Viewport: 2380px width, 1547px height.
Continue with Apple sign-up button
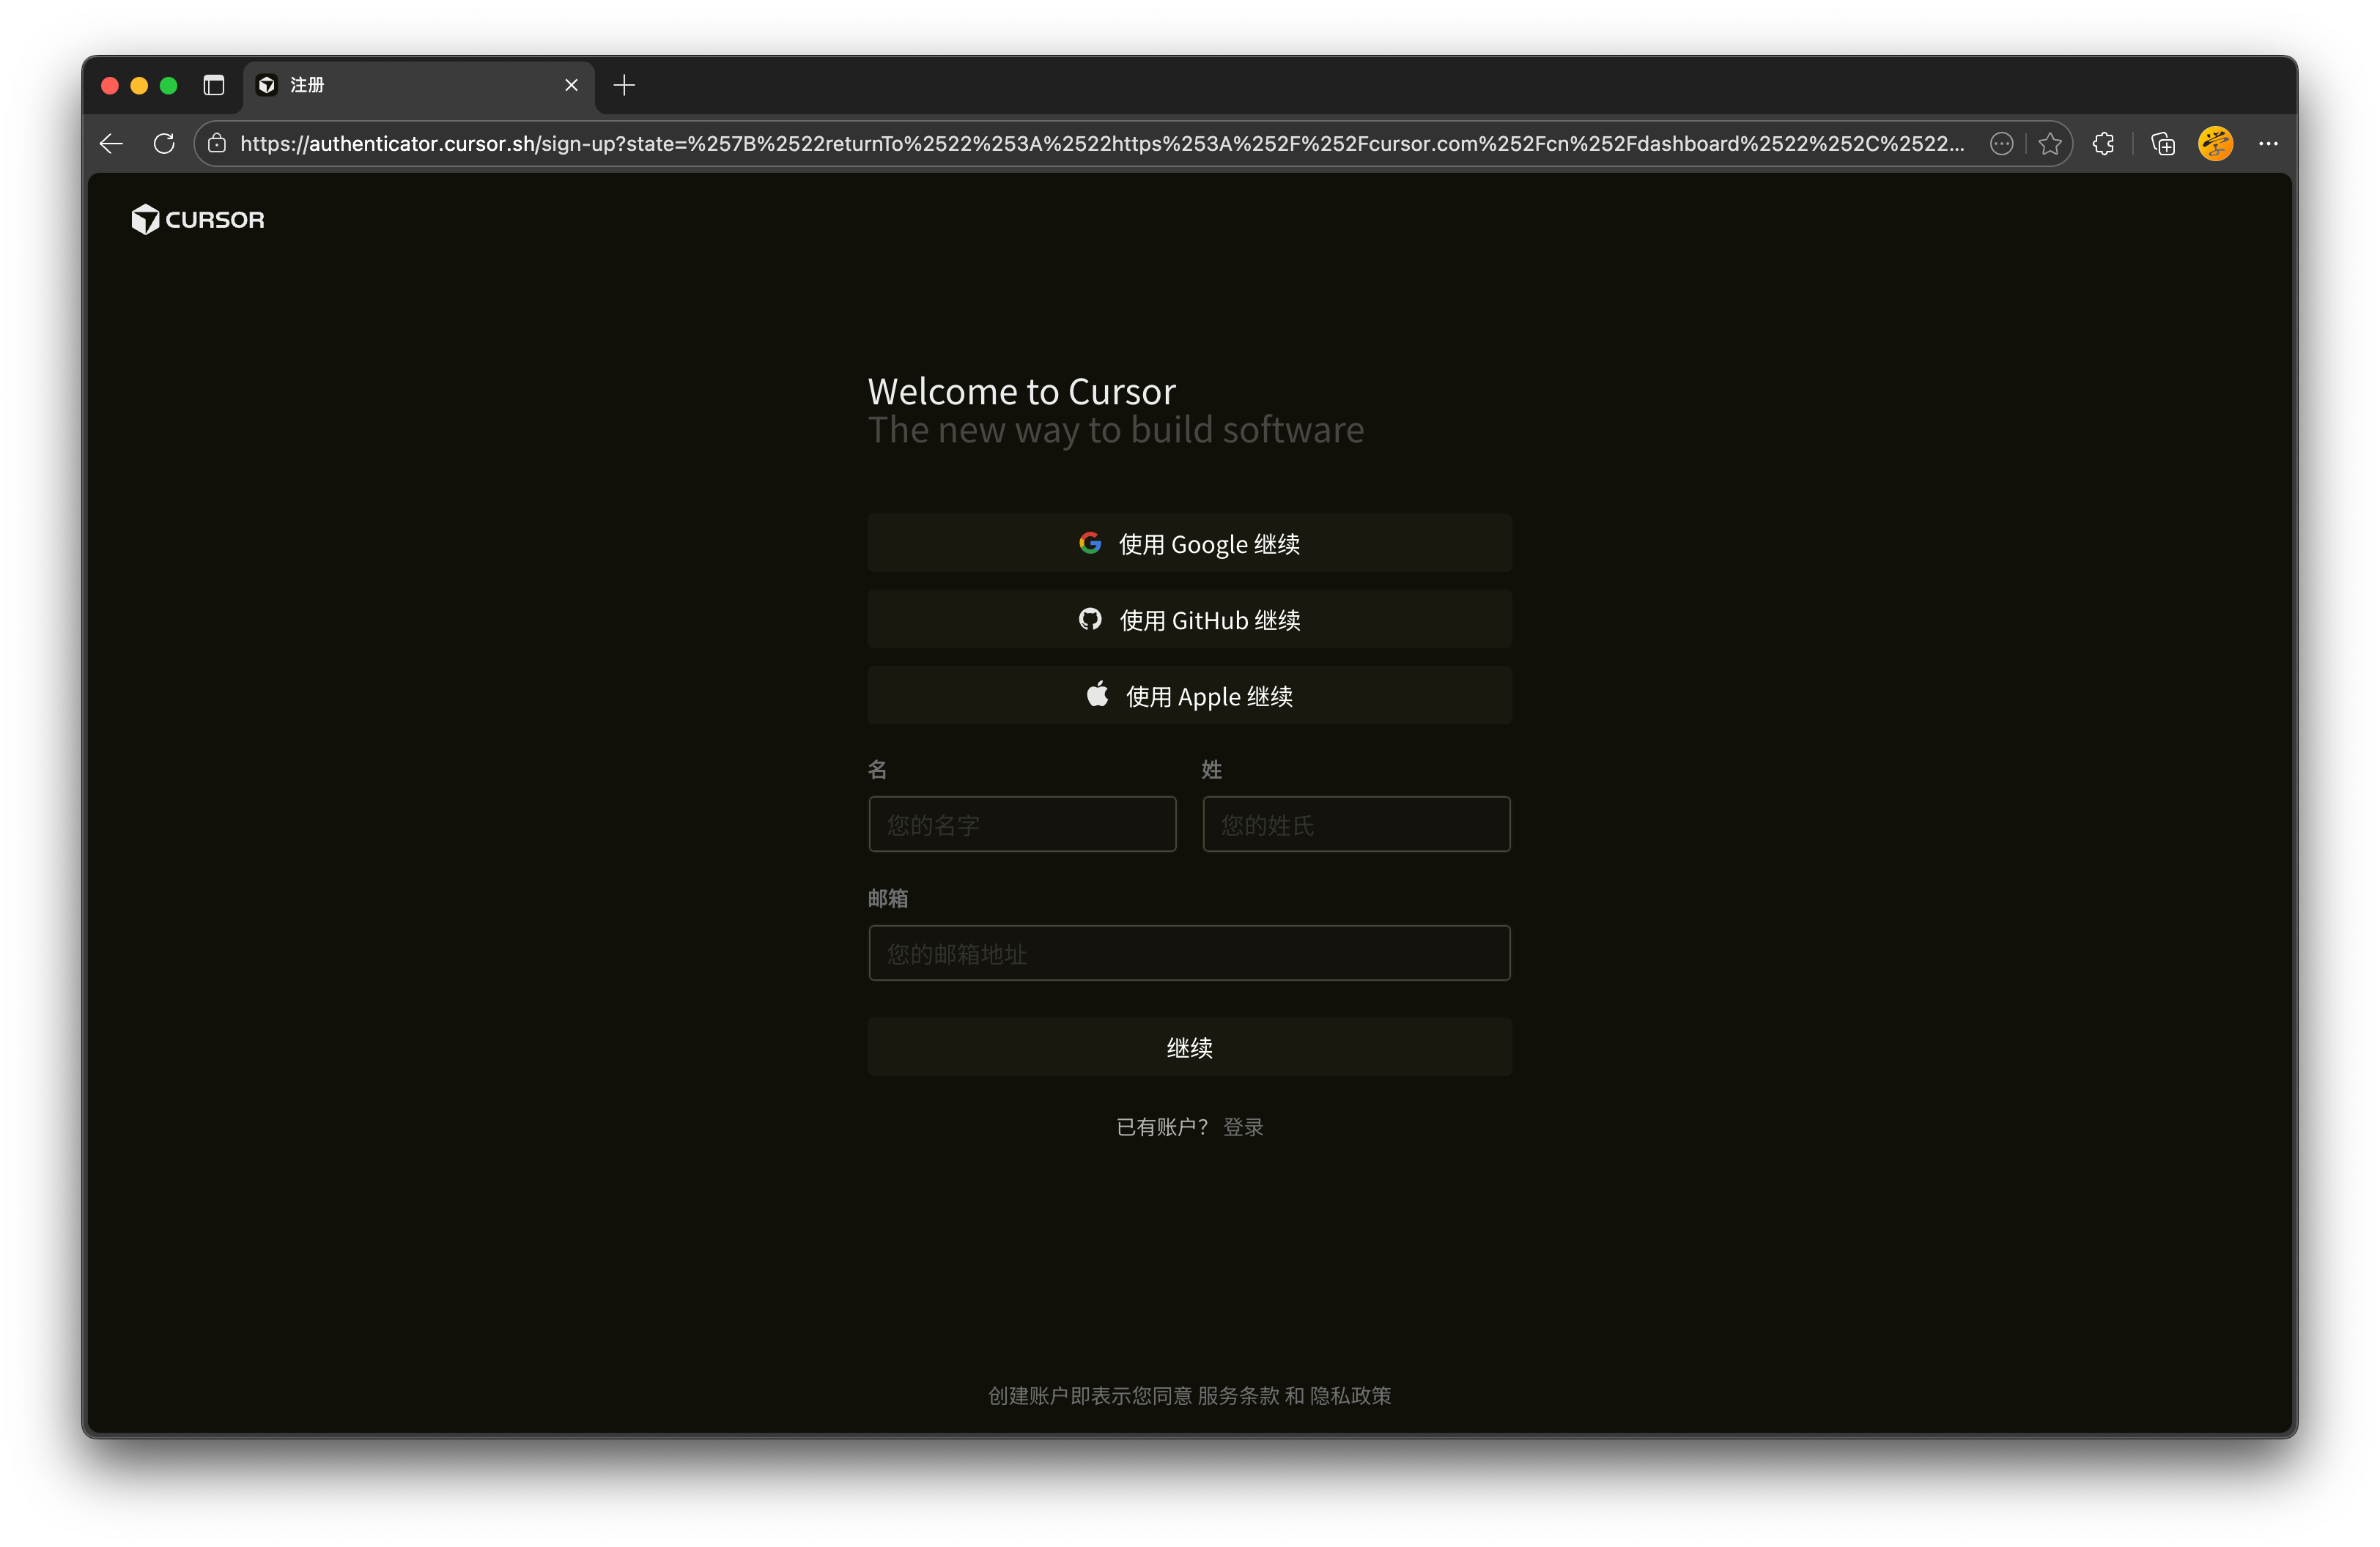click(1189, 696)
